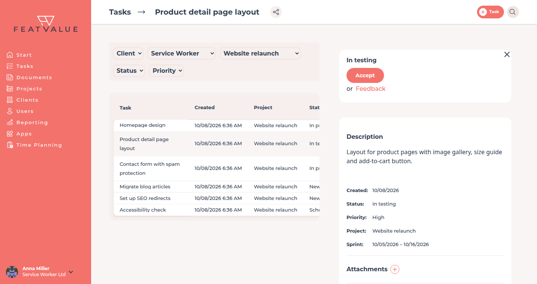The width and height of the screenshot is (537, 284).
Task: Open Reporting in the sidebar menu
Action: coord(32,122)
